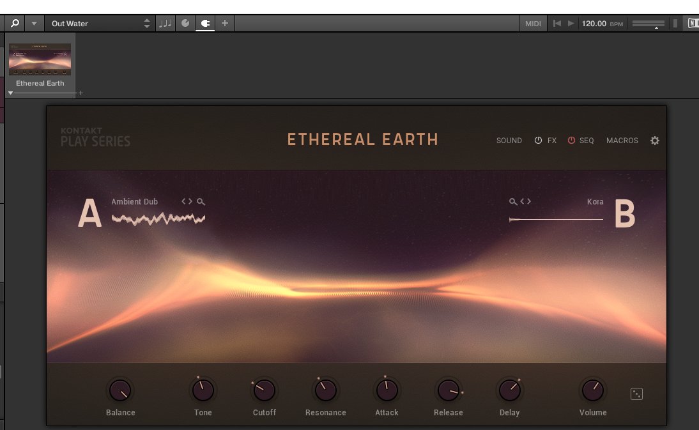Click the large B layer letter
Viewport: 699px width, 430px height.
tap(624, 213)
